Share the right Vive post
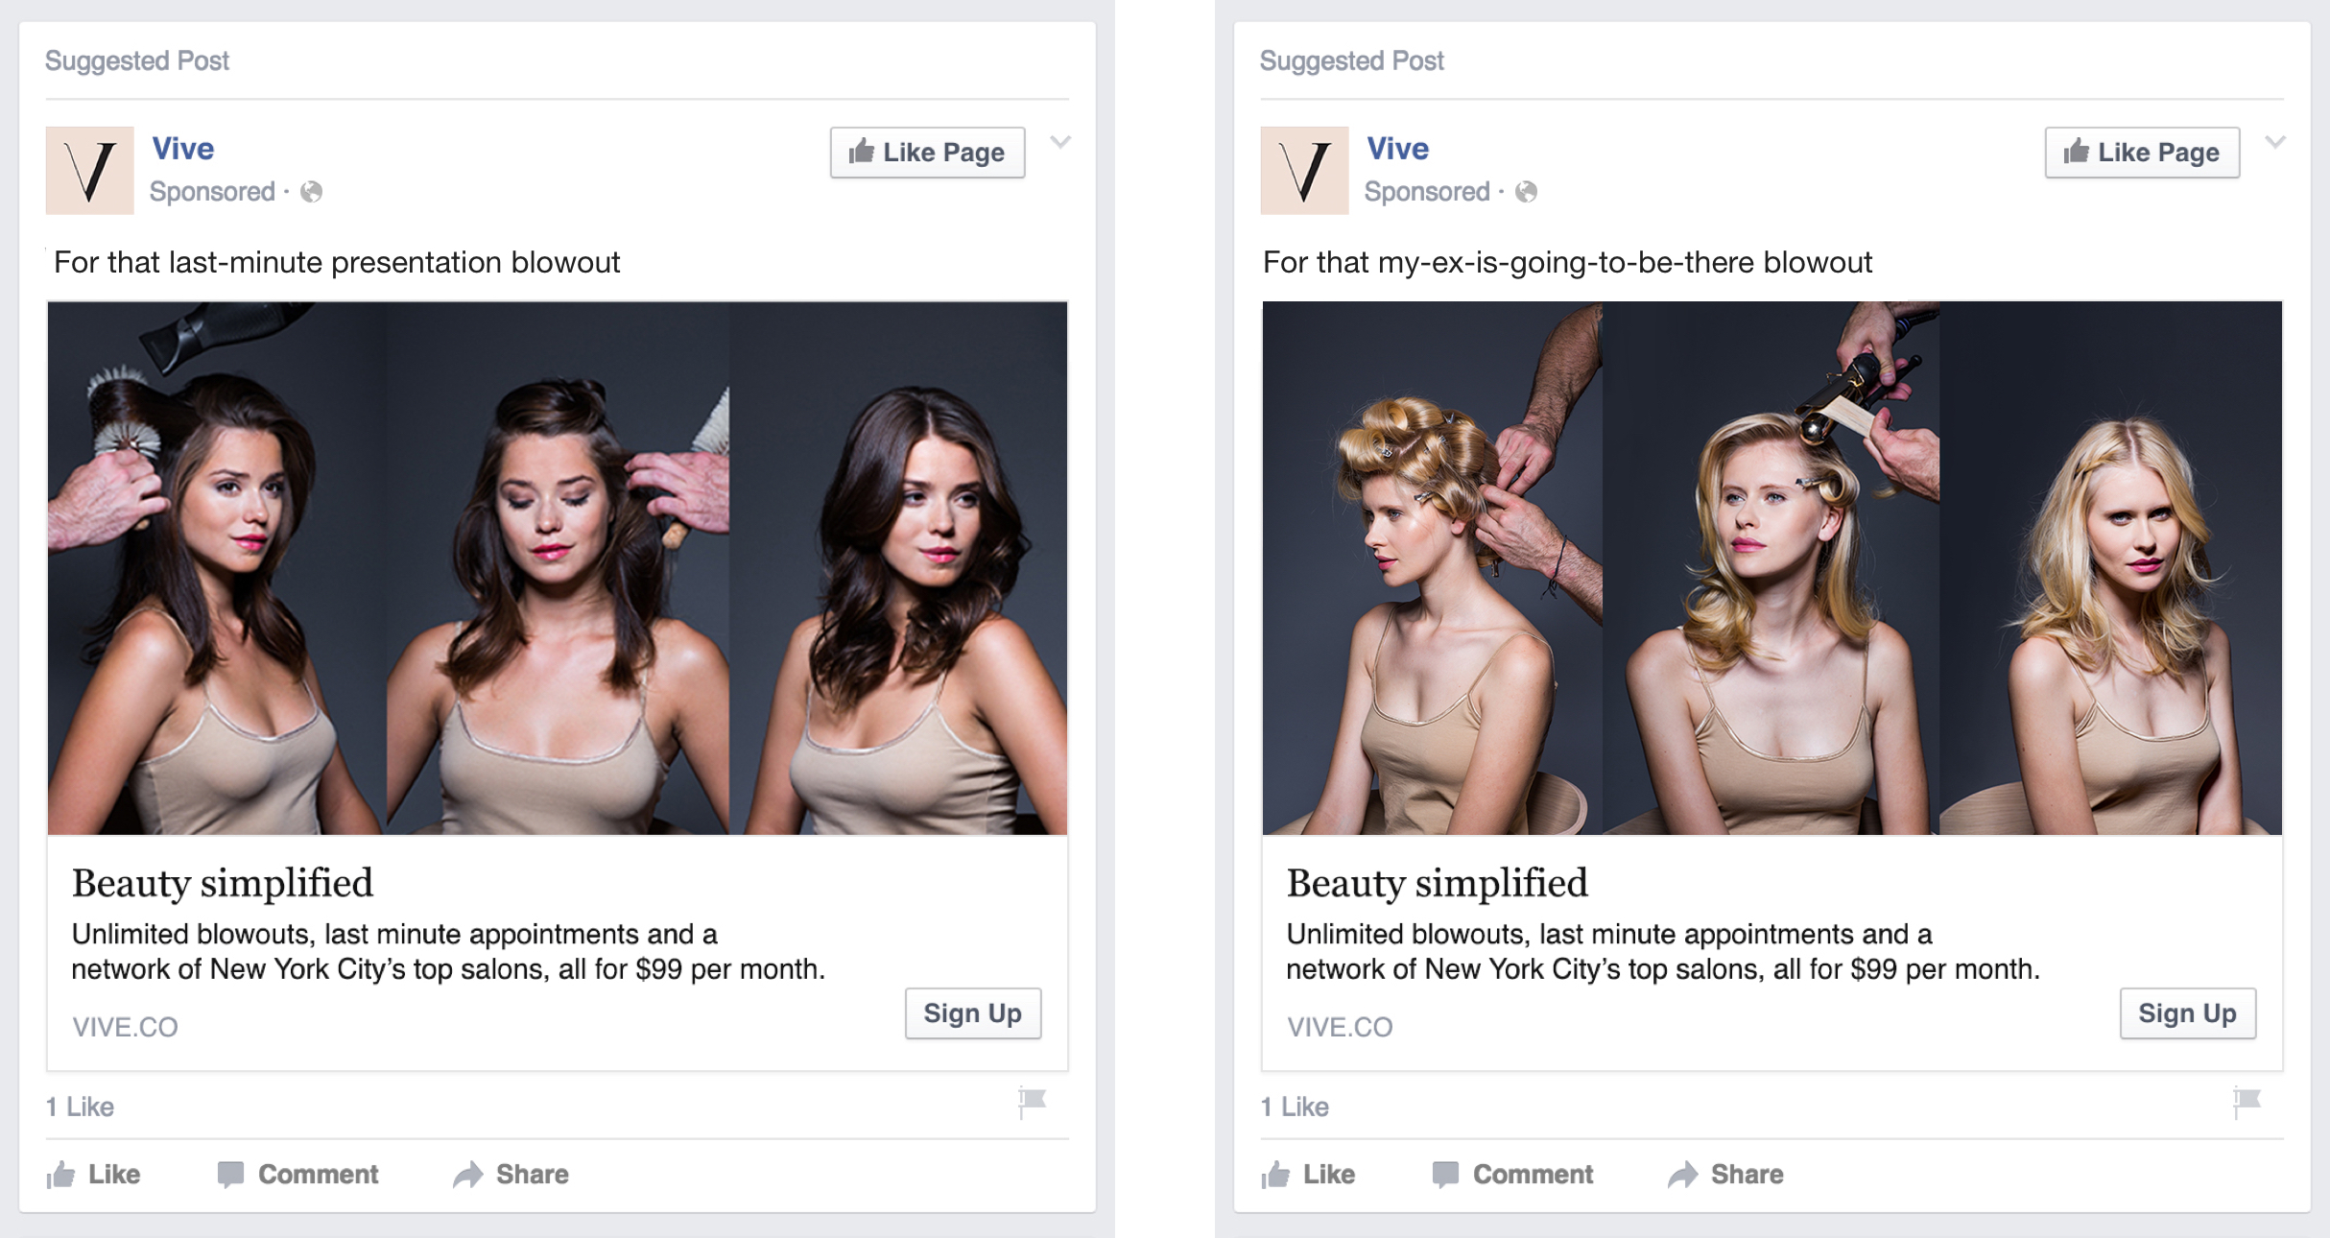 [1726, 1174]
